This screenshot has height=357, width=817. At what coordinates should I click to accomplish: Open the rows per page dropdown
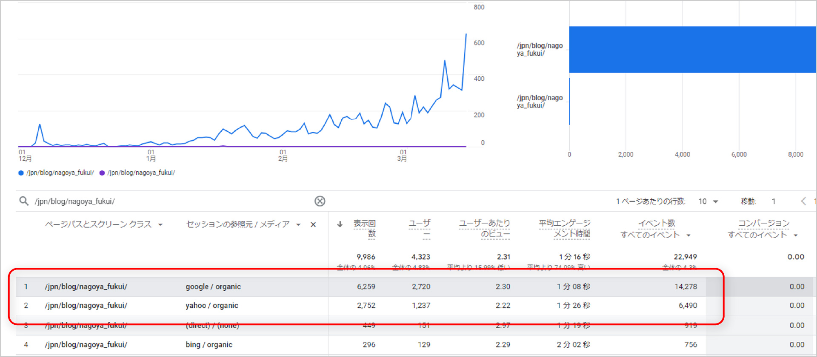708,201
